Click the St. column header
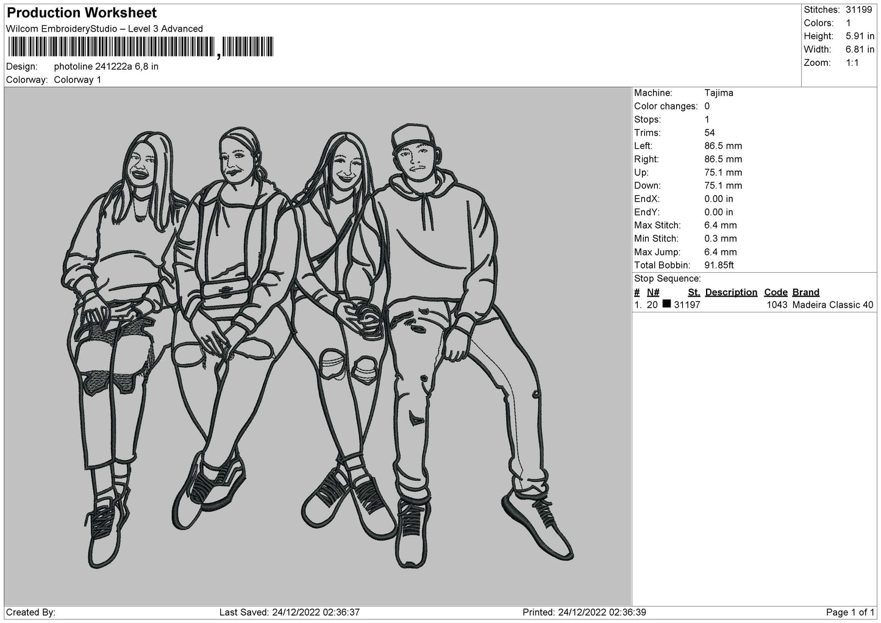The height and width of the screenshot is (623, 881). click(694, 292)
